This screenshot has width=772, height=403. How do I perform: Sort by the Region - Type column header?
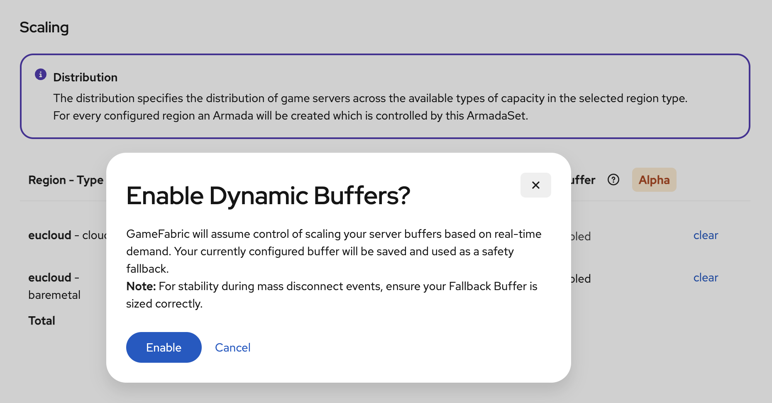pyautogui.click(x=66, y=180)
